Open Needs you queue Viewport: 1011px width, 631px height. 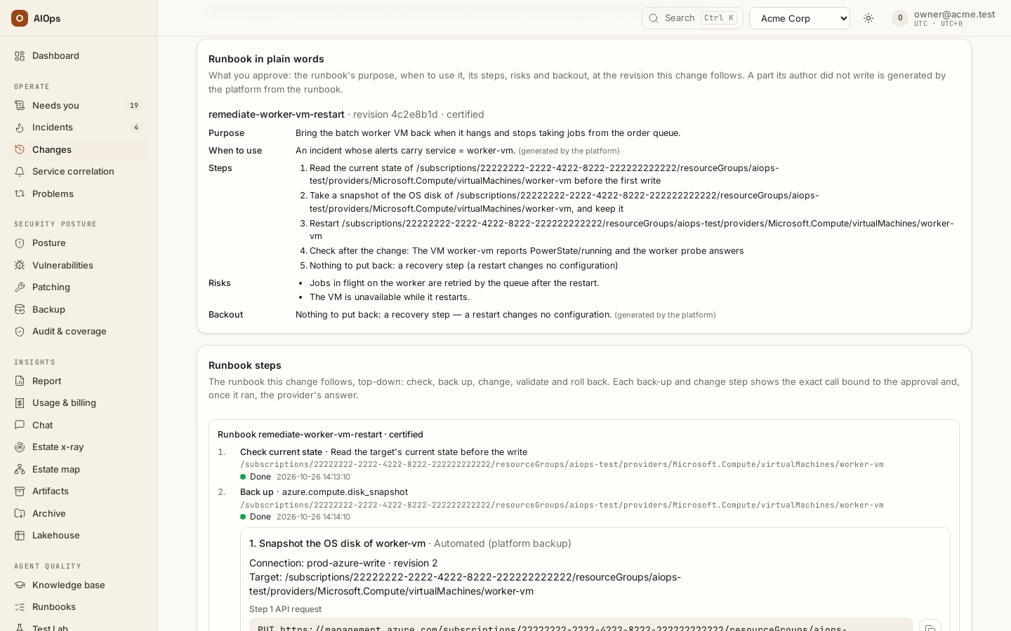coord(79,106)
